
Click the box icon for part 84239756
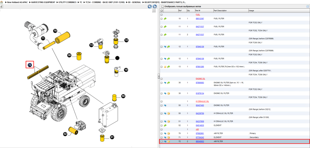pyautogui.click(x=169, y=113)
